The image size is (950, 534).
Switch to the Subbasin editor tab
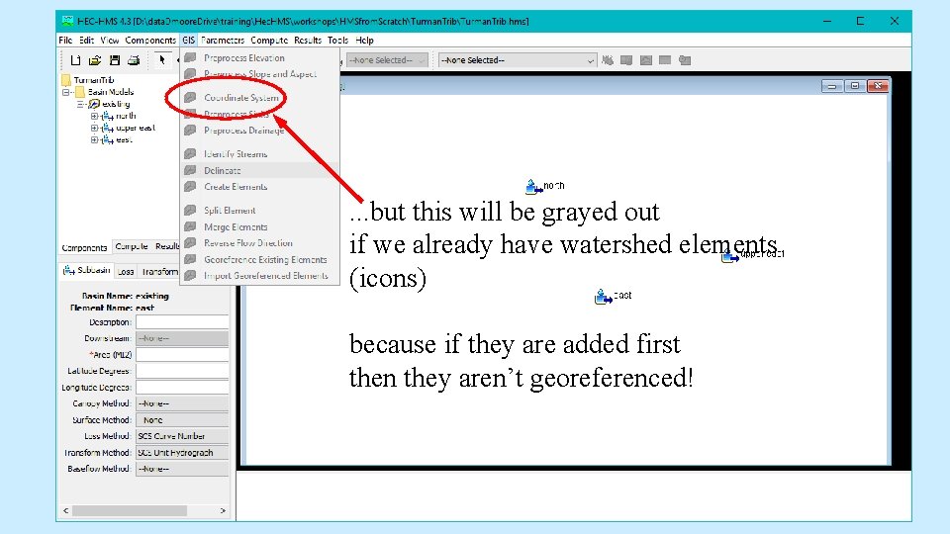click(87, 271)
